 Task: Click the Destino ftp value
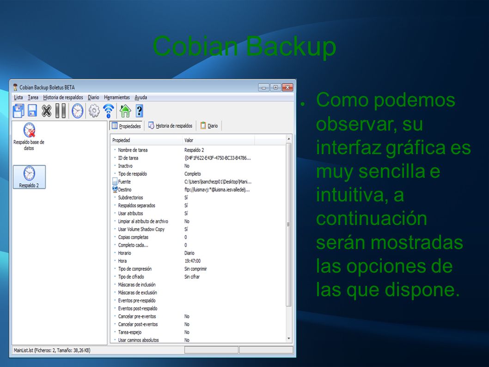[217, 190]
